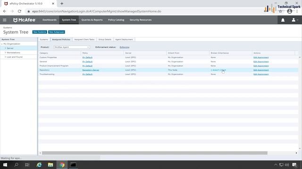Image resolution: width=302 pixels, height=169 pixels.
Task: Open a new browser tab with plus
Action: click(62, 3)
